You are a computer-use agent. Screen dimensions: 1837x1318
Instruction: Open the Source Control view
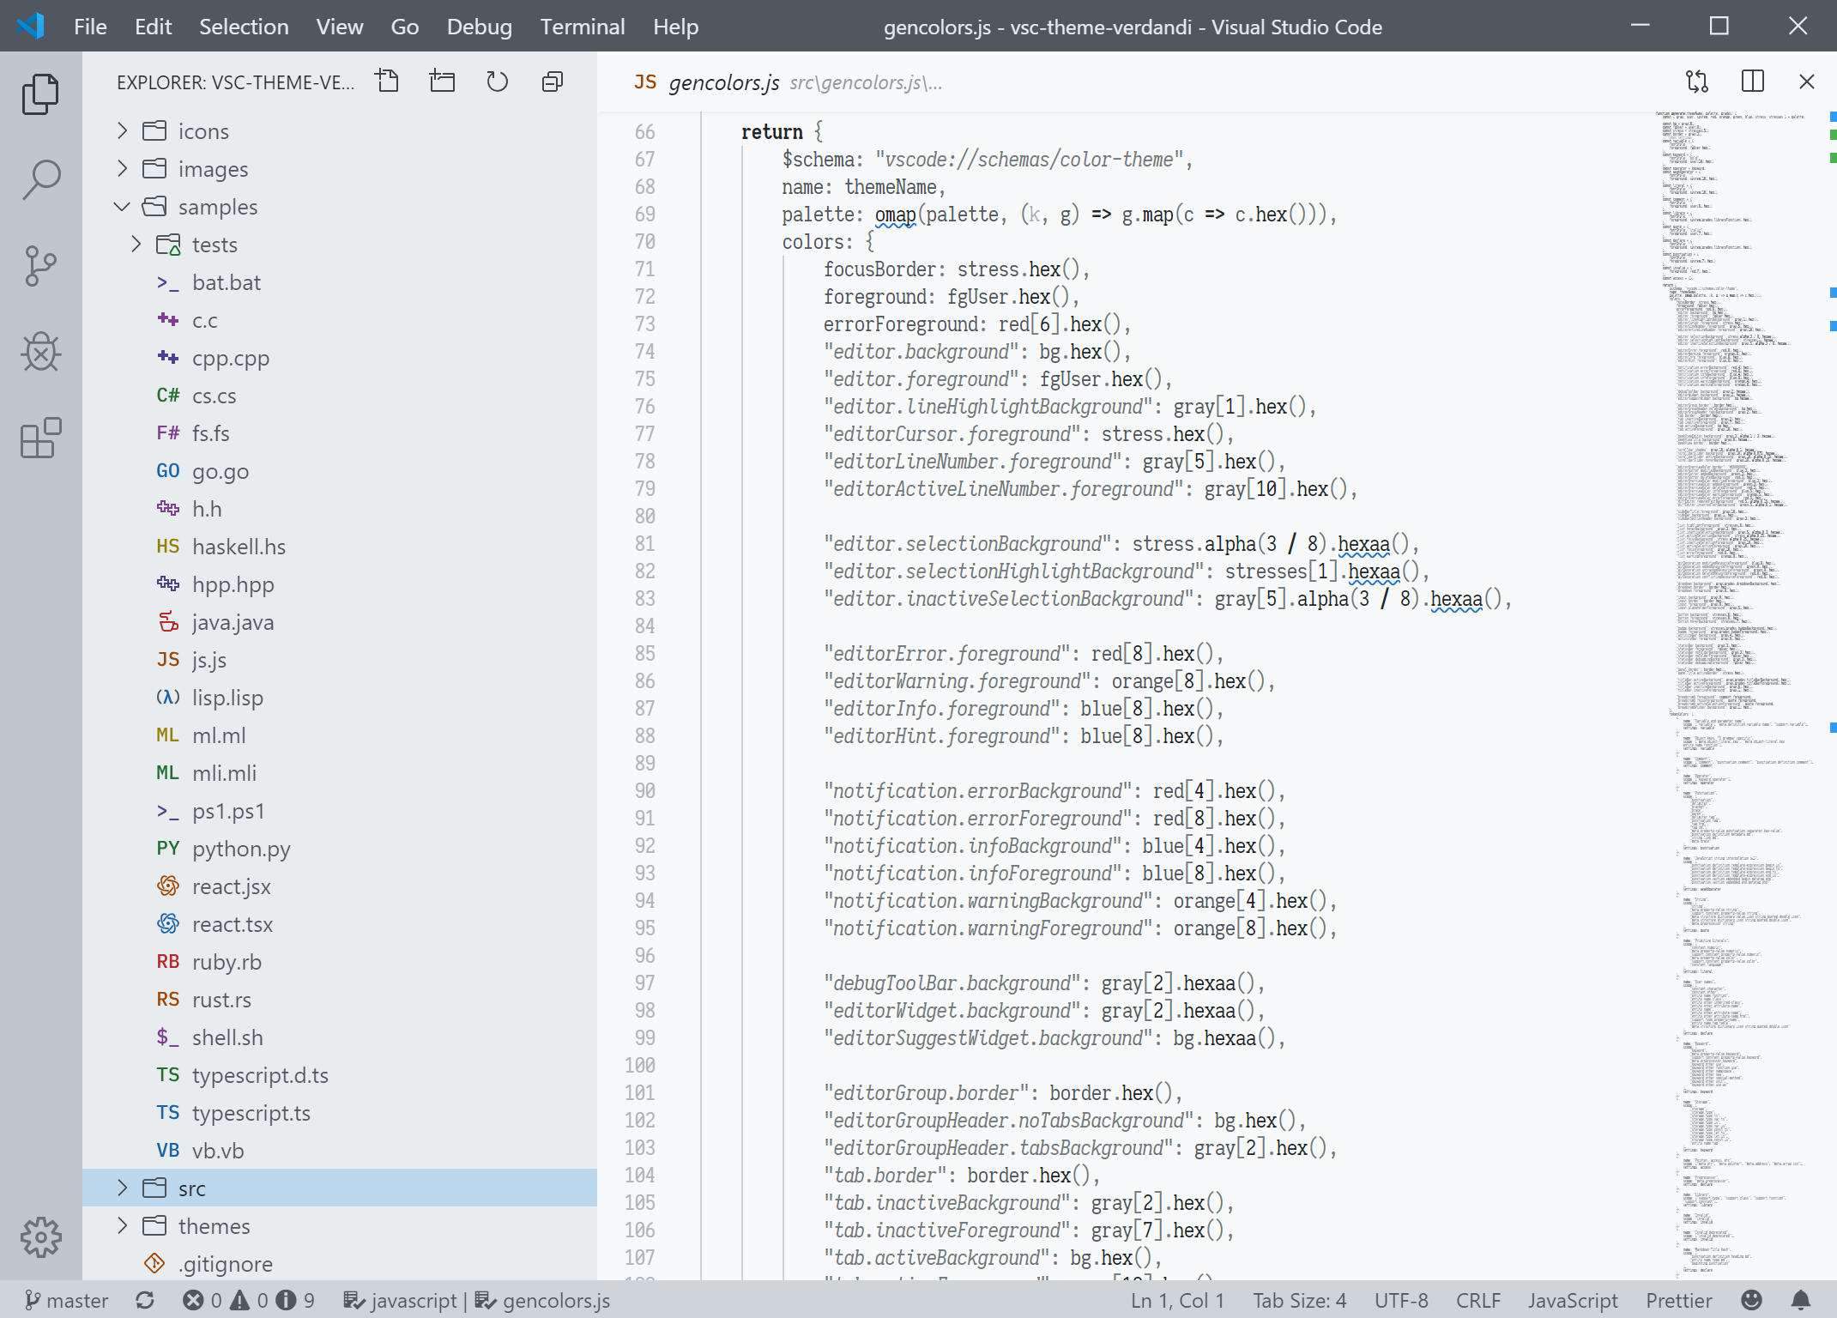tap(40, 266)
